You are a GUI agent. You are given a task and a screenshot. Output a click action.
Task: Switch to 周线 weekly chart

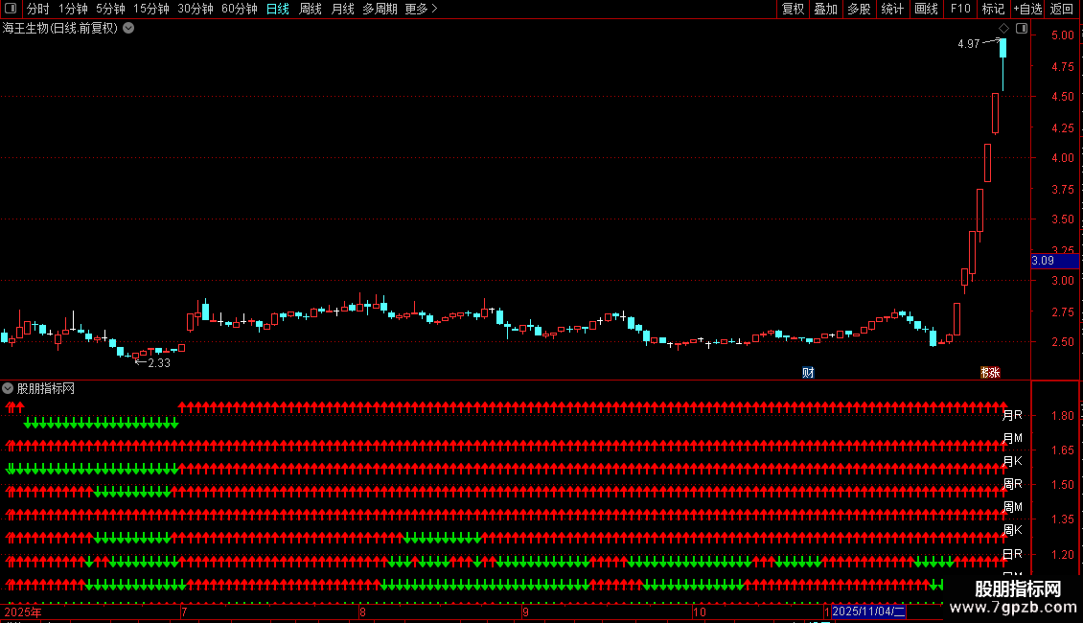pyautogui.click(x=311, y=9)
